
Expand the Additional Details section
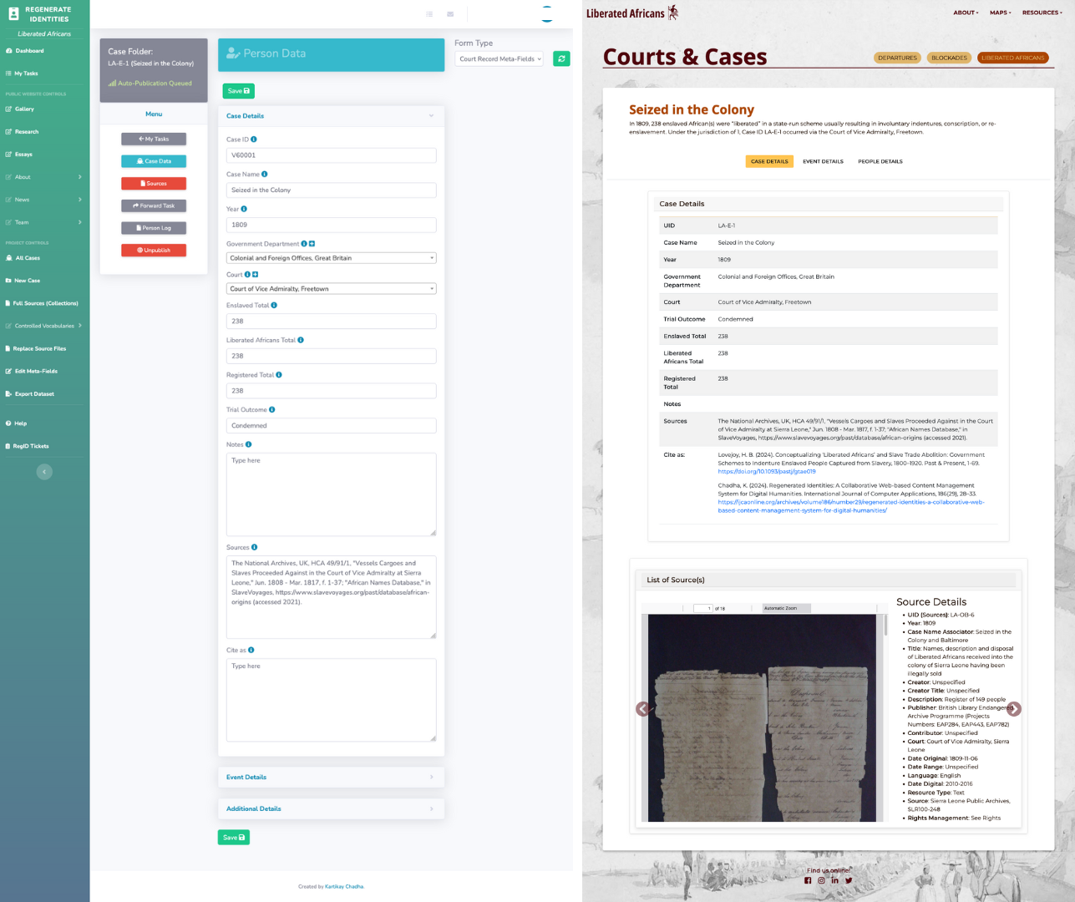tap(331, 809)
